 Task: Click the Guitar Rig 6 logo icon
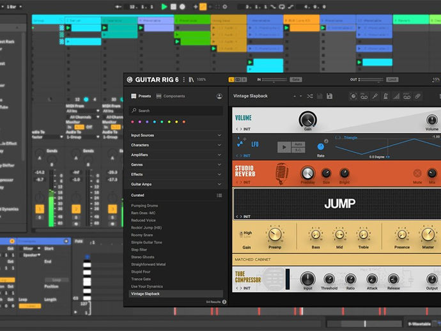point(130,80)
